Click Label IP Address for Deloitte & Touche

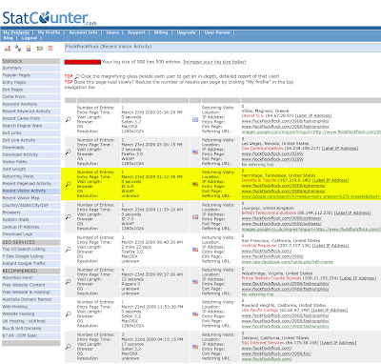point(331,180)
